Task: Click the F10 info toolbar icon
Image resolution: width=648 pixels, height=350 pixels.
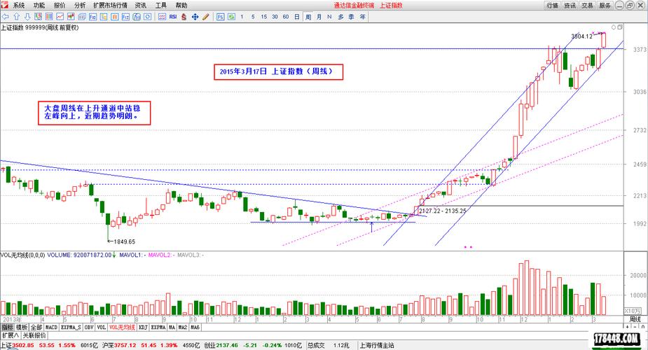Action: [92, 17]
